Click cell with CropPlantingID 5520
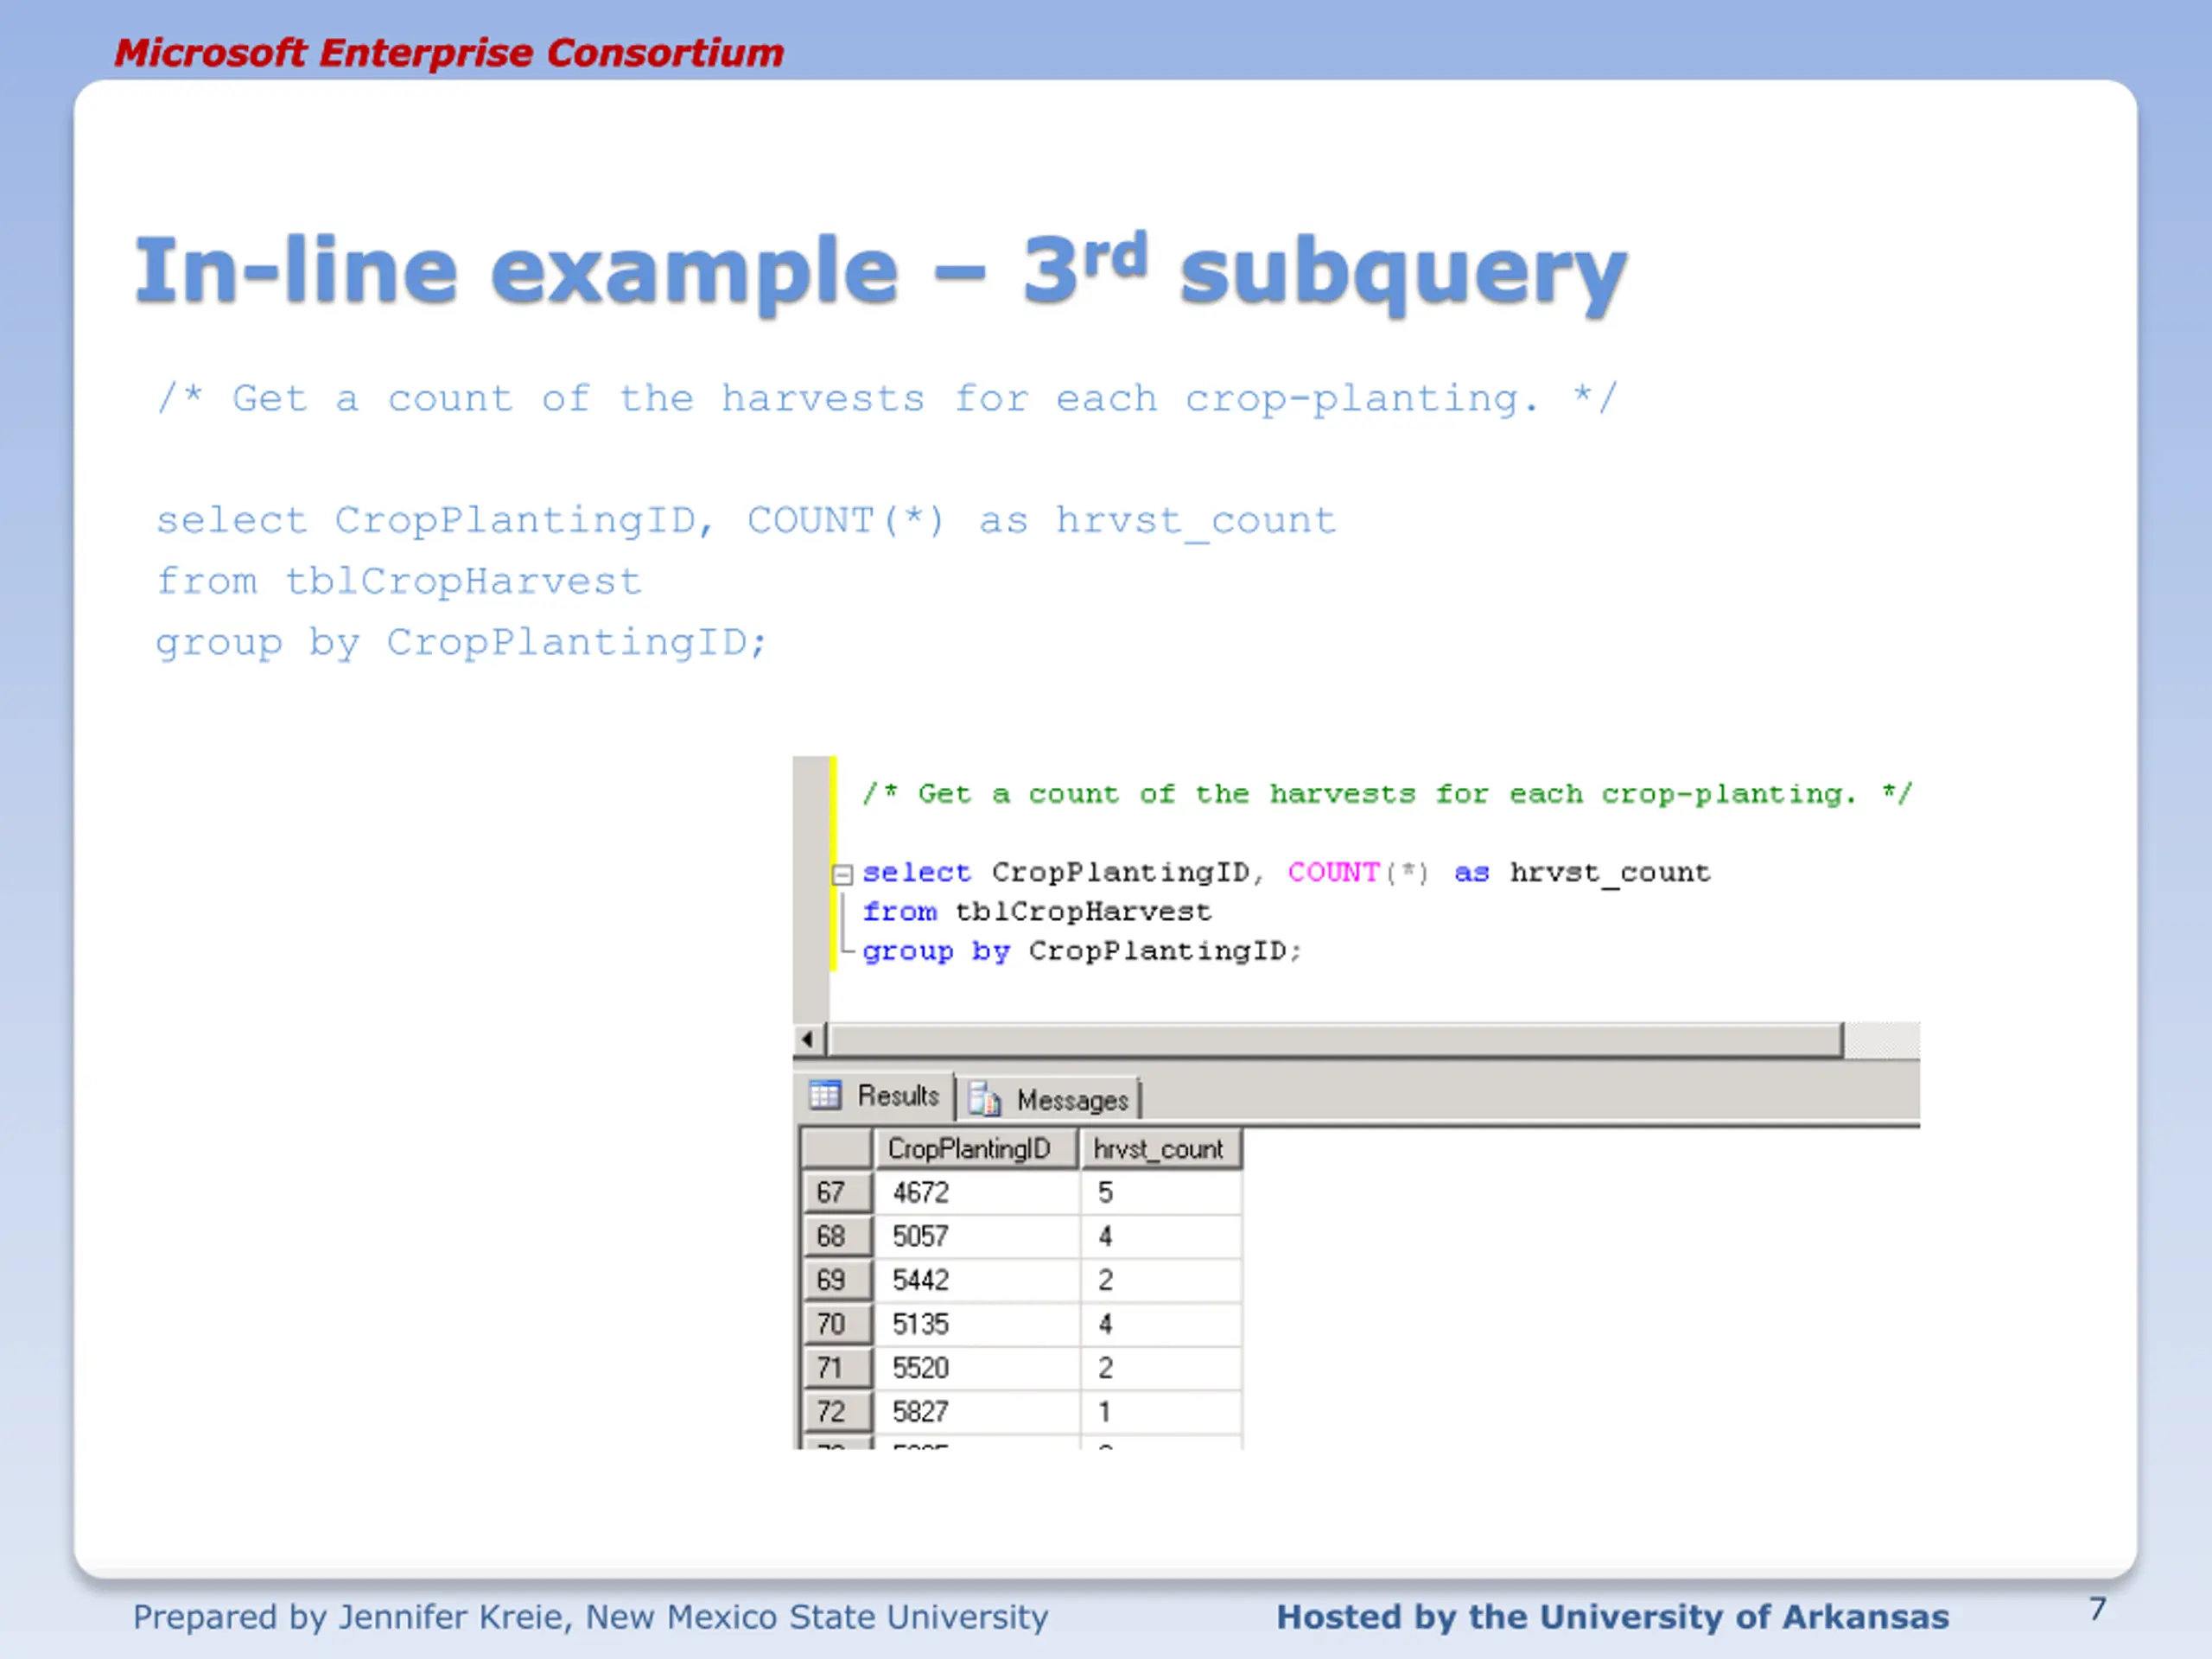 (977, 1368)
